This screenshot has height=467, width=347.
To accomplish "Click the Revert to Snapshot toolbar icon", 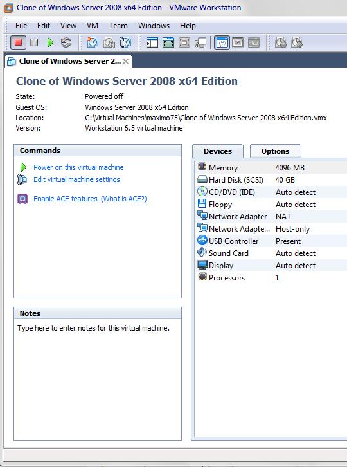I will [109, 42].
